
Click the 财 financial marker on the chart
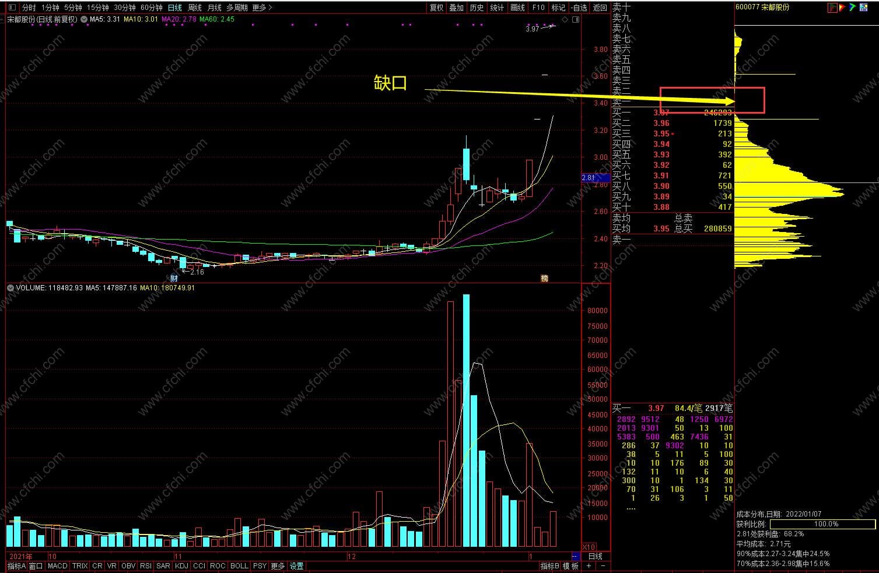(x=173, y=279)
